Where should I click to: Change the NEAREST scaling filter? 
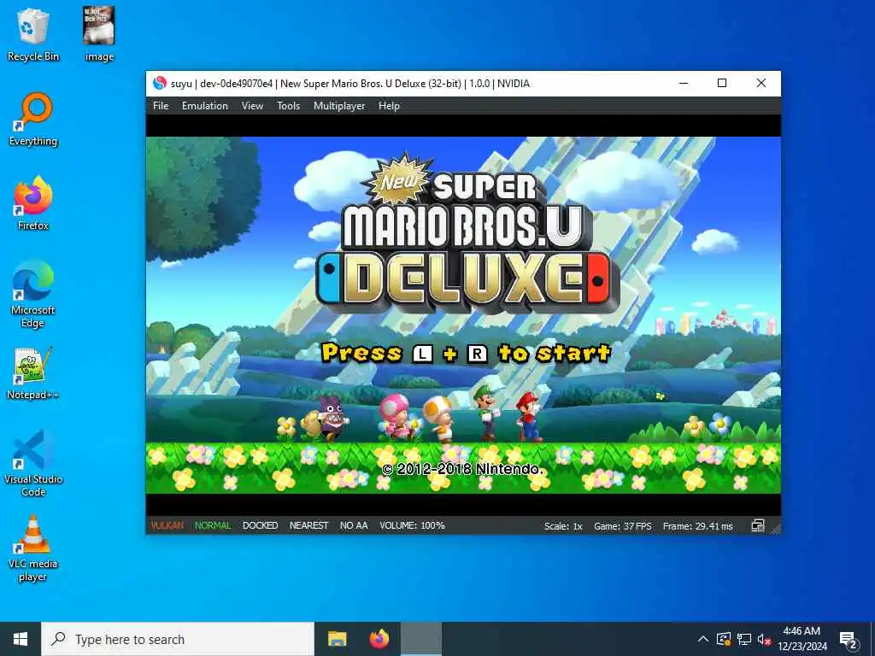tap(308, 525)
